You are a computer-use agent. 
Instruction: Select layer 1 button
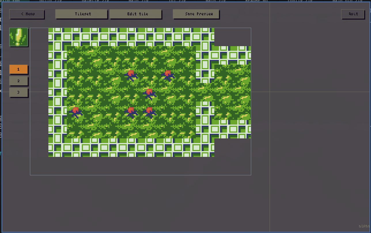(x=18, y=69)
